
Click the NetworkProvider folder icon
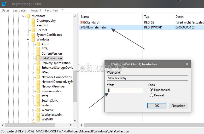pos(38,86)
